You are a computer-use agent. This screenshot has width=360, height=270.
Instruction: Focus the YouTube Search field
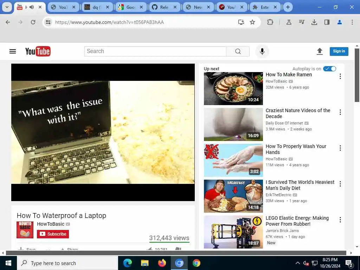click(155, 51)
